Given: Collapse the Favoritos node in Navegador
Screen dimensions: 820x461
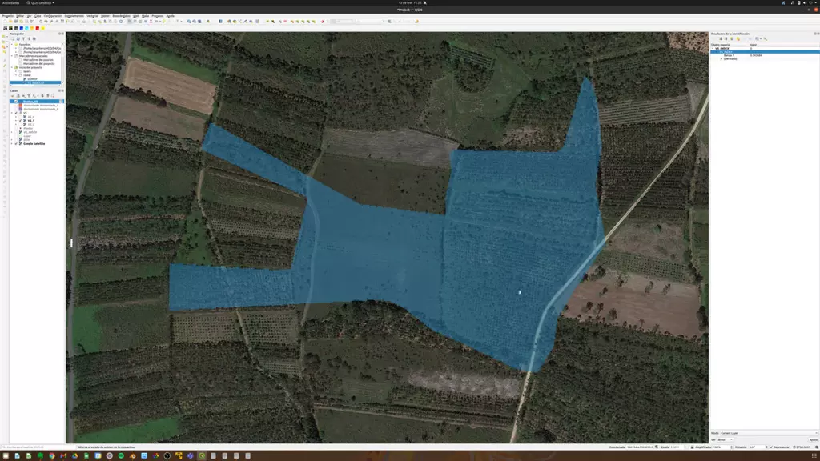Looking at the screenshot, I should (x=12, y=45).
